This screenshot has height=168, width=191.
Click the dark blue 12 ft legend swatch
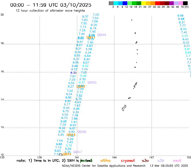click(x=125, y=3)
